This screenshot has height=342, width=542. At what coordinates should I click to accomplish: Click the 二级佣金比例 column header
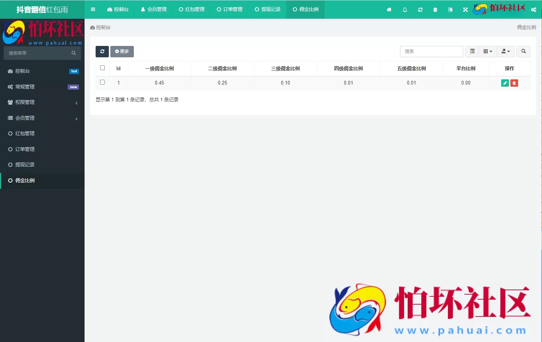pyautogui.click(x=222, y=69)
